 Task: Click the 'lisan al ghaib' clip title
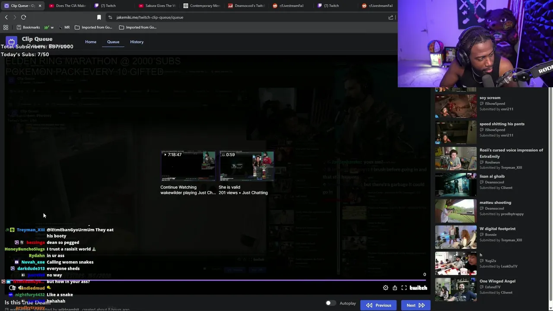tap(492, 177)
